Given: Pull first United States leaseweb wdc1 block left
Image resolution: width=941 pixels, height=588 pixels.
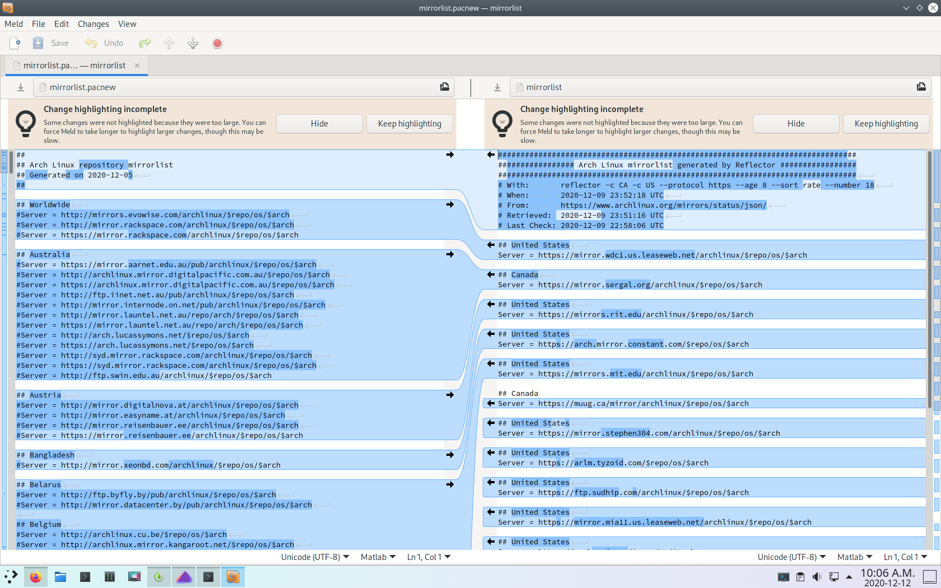Looking at the screenshot, I should click(x=491, y=245).
